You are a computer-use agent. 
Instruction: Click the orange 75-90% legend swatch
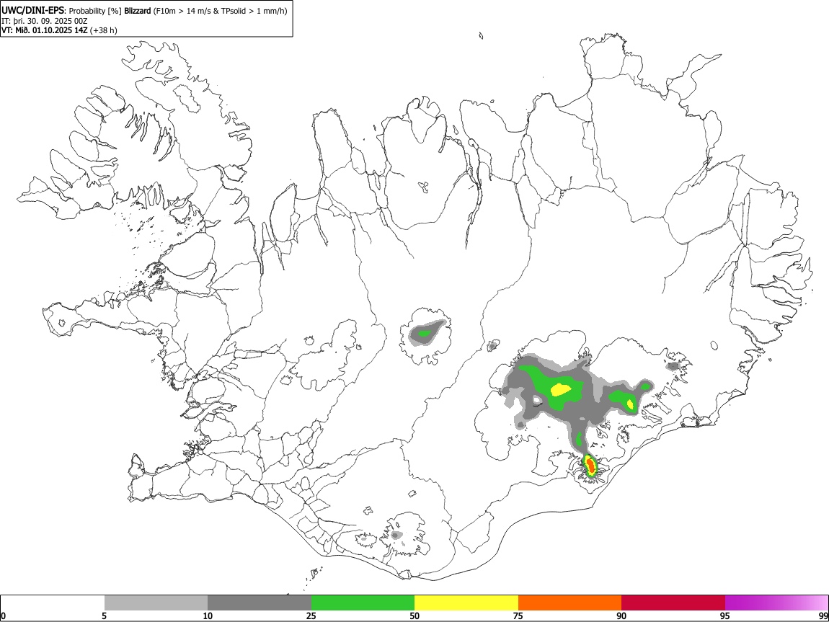[x=569, y=603]
